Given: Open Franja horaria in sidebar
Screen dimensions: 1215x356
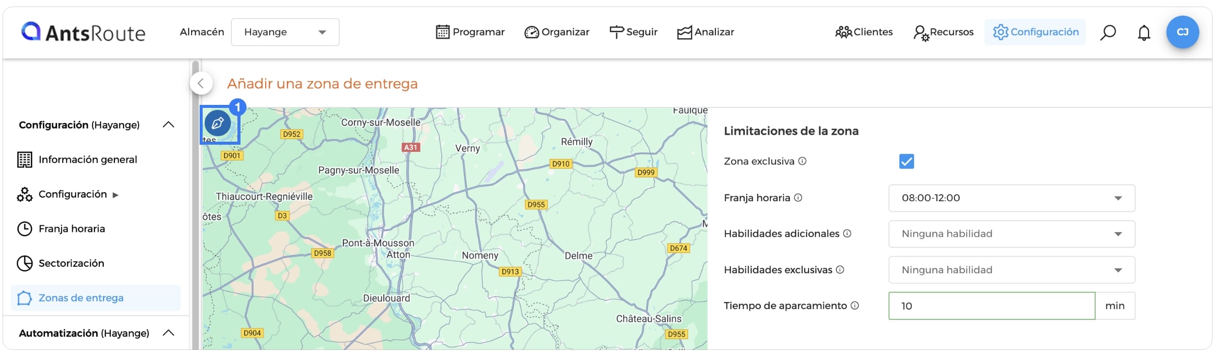Looking at the screenshot, I should point(61,229).
